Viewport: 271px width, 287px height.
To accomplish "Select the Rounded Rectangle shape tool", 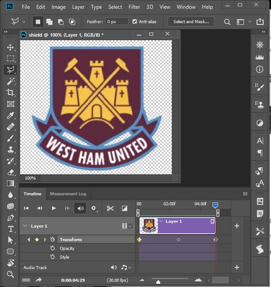I will 10,252.
